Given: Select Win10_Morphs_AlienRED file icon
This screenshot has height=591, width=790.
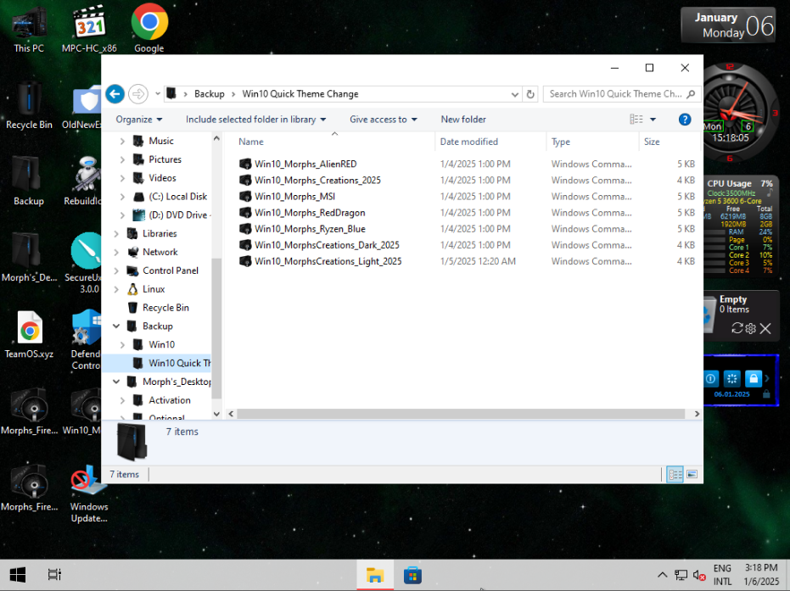Looking at the screenshot, I should (x=245, y=164).
